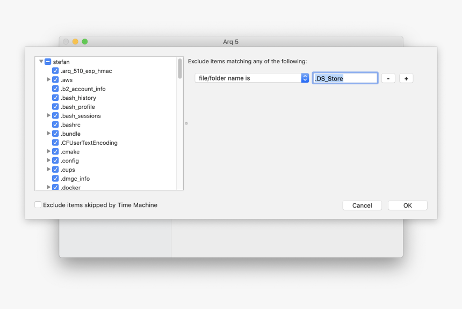This screenshot has width=462, height=309.
Task: Select the .bashrc item in tree
Action: pos(71,125)
